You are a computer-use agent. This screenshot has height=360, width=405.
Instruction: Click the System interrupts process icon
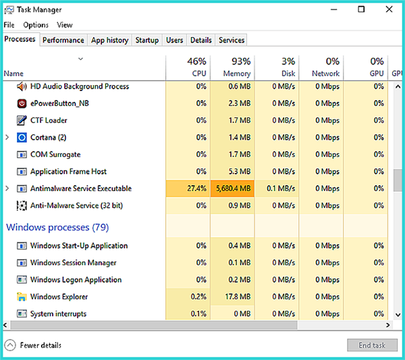[22, 314]
